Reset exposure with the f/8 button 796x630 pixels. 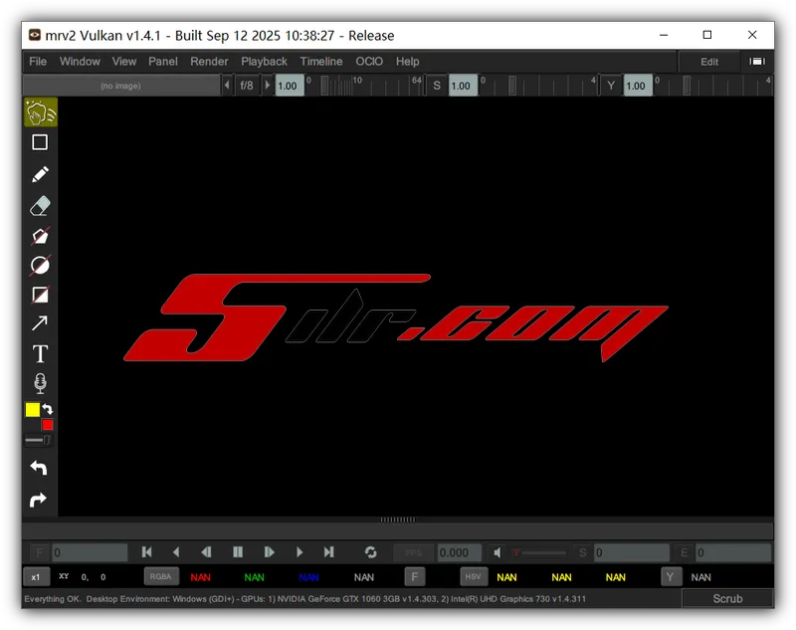(x=247, y=86)
